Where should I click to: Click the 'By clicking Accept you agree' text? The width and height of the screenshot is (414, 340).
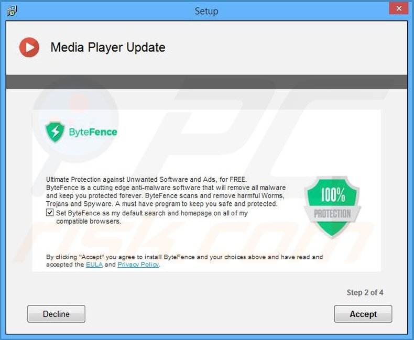(x=184, y=260)
